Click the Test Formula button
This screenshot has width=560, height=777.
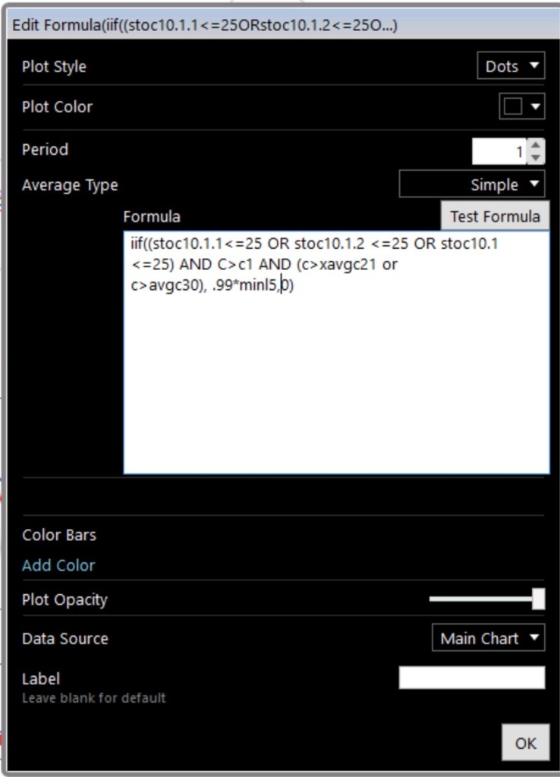[x=495, y=216]
